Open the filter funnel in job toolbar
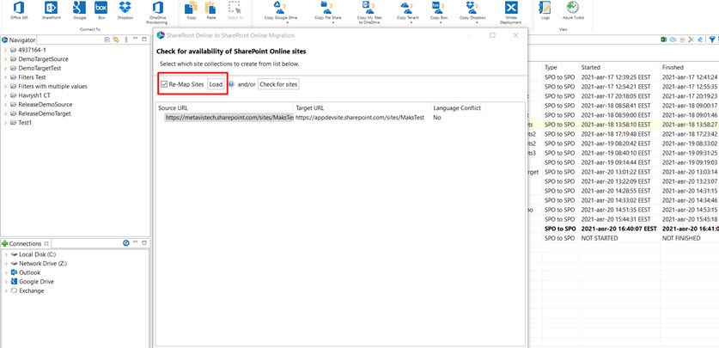719x348 pixels. 713,40
